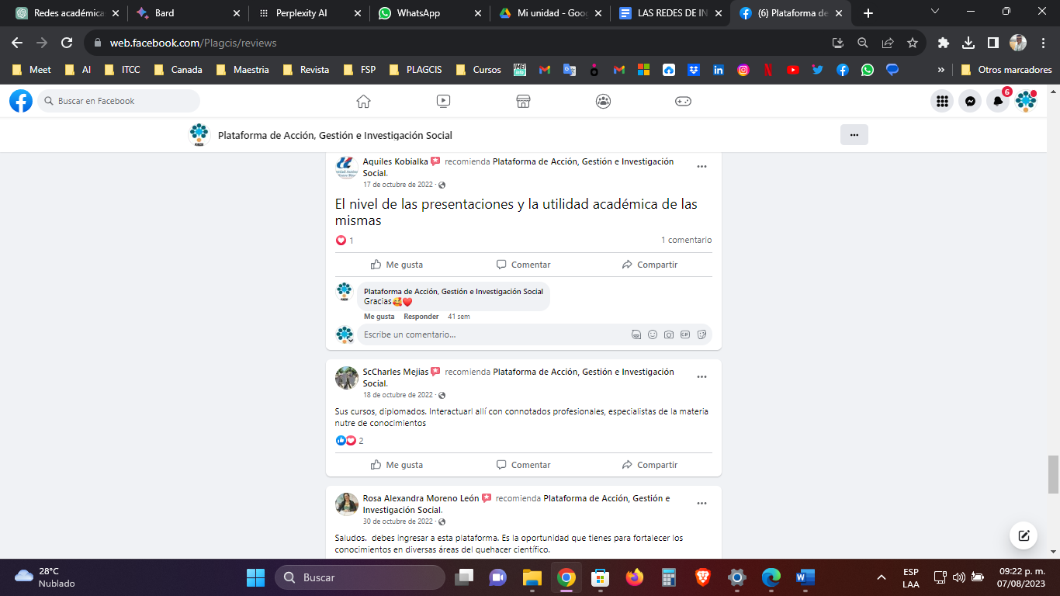1060x596 pixels.
Task: Open weather widget 28°C Nublado
Action: [45, 577]
